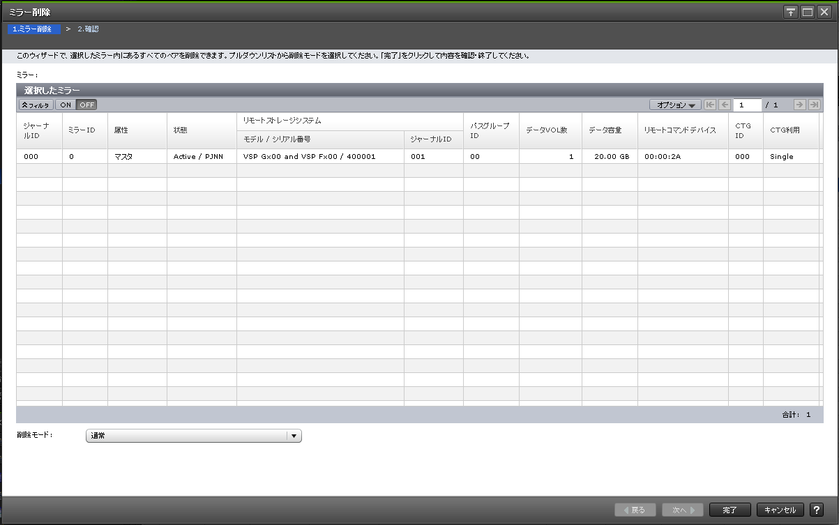Select the journal ID 000 cell
This screenshot has height=525, width=839.
(39, 157)
